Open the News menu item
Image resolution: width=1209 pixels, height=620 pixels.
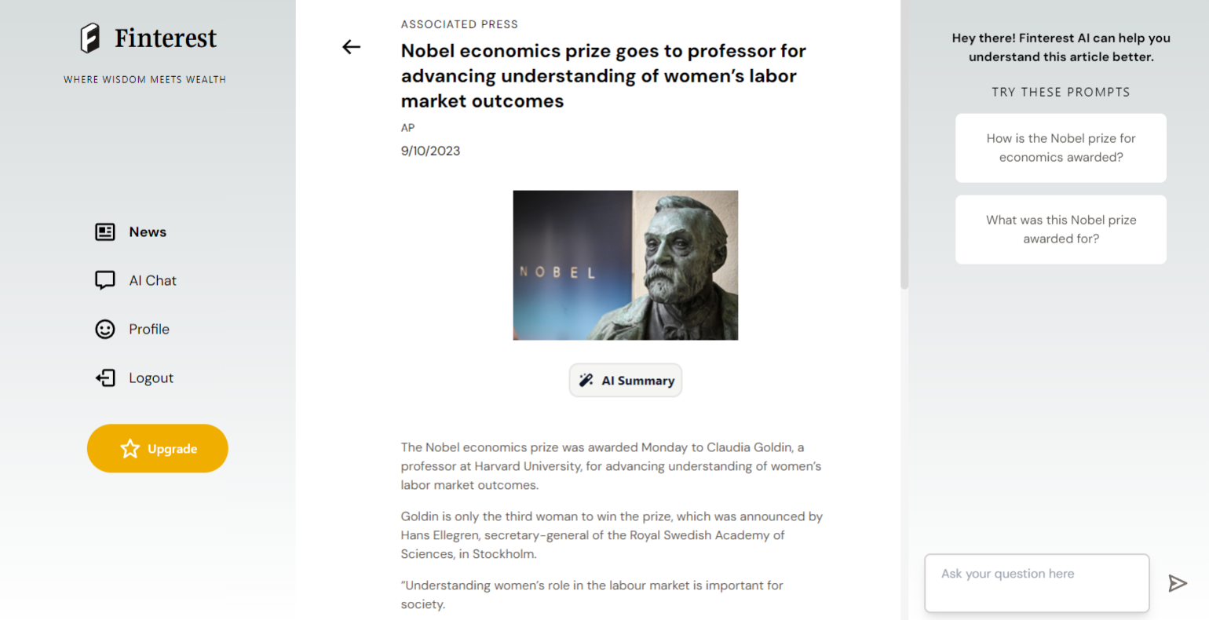[x=131, y=232]
